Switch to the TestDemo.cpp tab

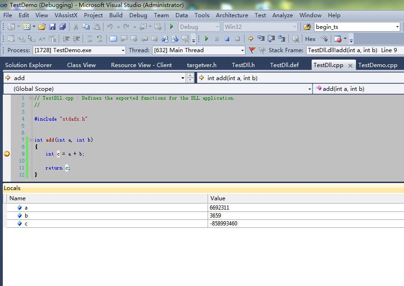(378, 65)
